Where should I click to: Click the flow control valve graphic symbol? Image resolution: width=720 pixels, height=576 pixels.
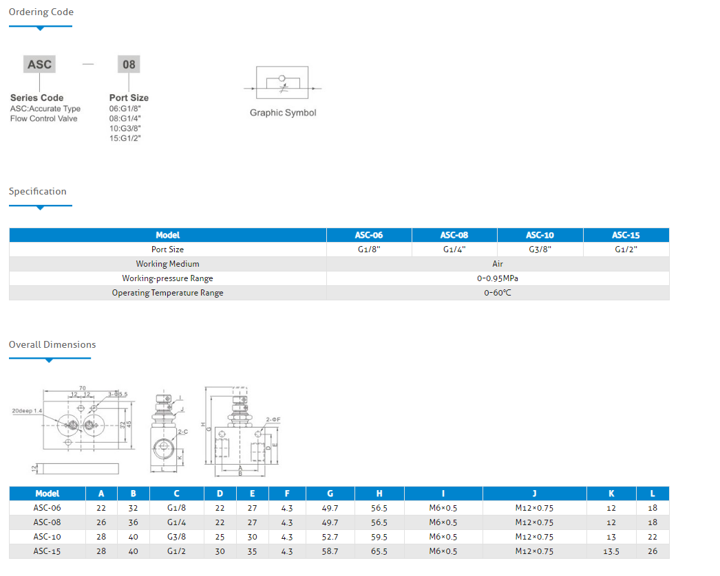(x=282, y=86)
